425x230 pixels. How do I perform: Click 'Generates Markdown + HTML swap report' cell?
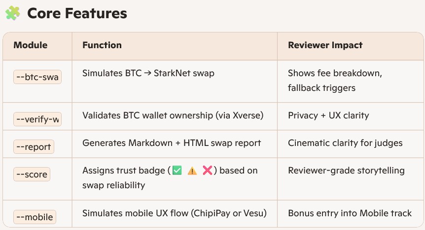172,144
